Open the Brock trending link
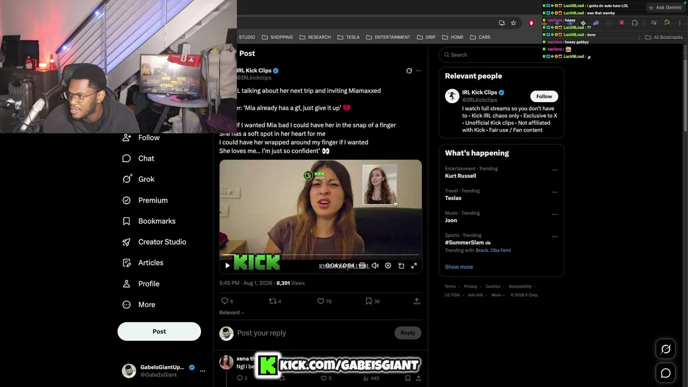This screenshot has height=387, width=688. [x=482, y=250]
